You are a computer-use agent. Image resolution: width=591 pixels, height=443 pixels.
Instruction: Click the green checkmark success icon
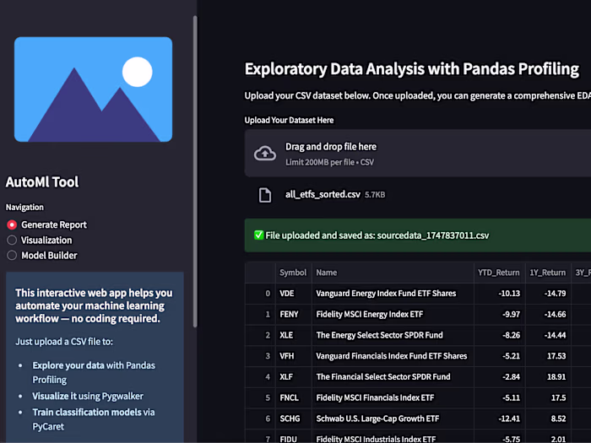click(x=258, y=235)
